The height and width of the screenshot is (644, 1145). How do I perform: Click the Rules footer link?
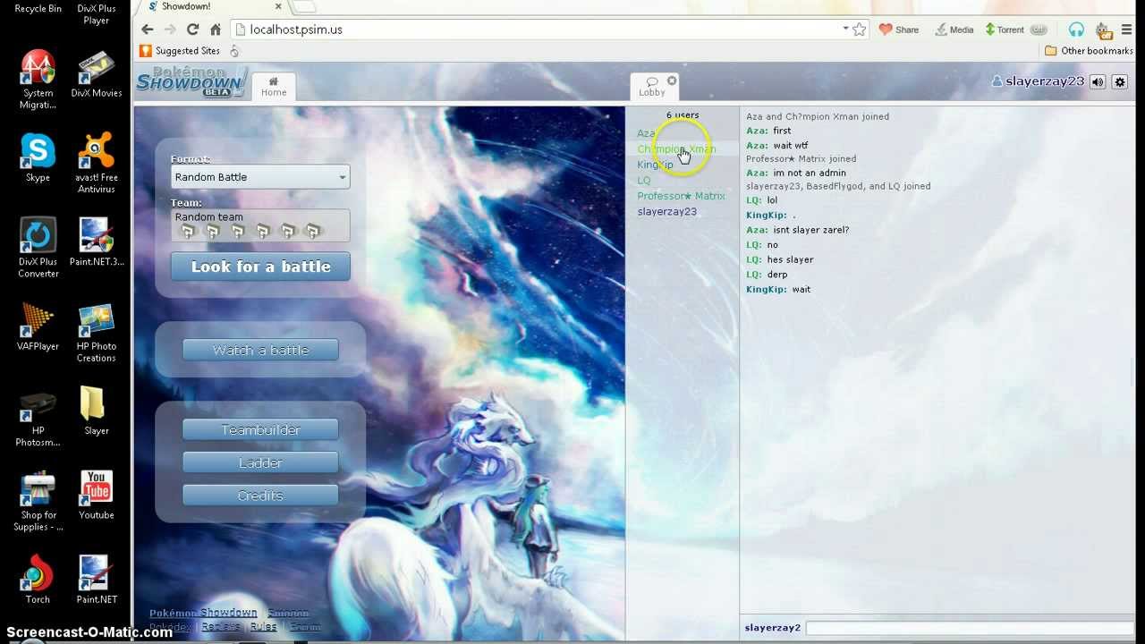click(x=263, y=627)
